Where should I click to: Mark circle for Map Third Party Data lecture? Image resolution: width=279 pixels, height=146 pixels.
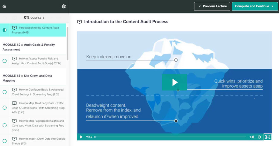4,107
